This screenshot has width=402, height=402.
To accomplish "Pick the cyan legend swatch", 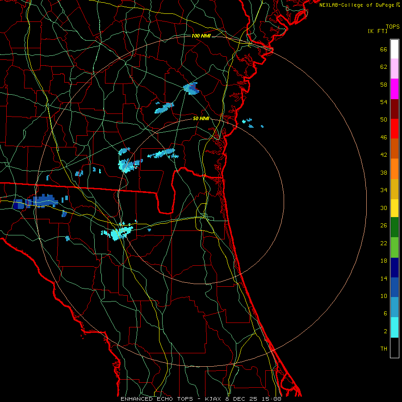I will click(394, 327).
